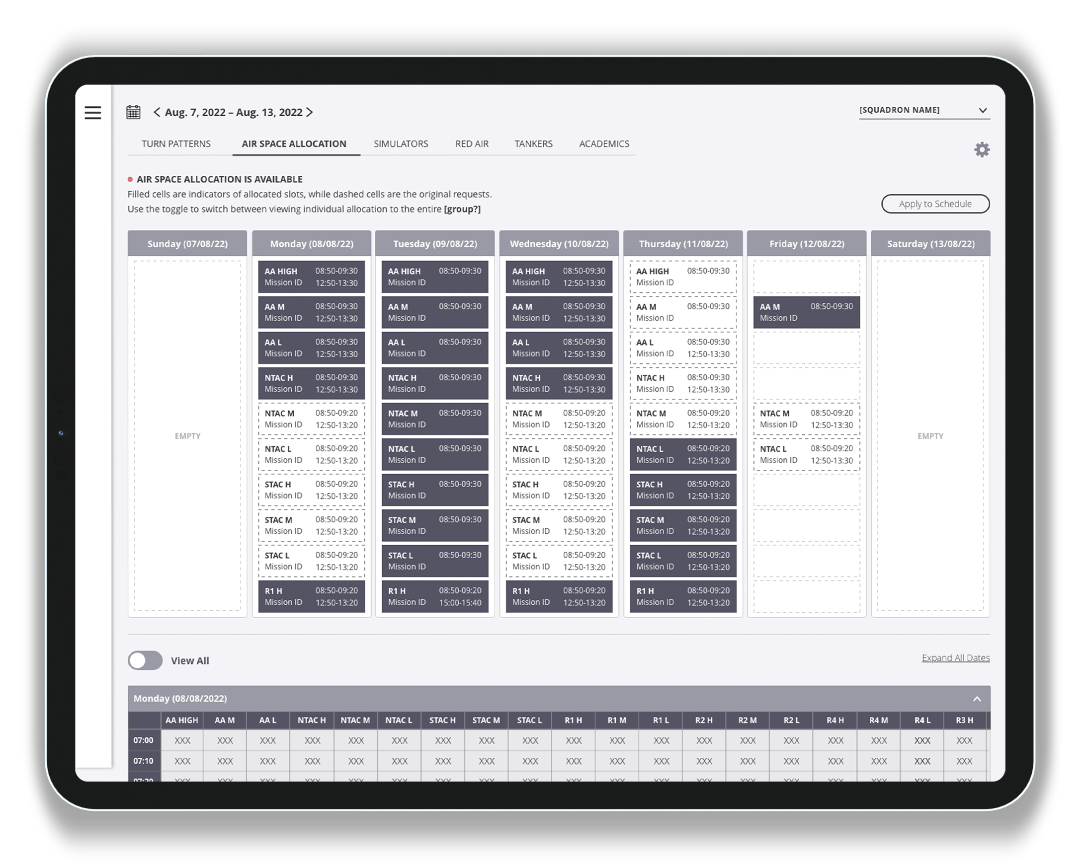This screenshot has width=1086, height=866.
Task: Switch to the Simulators tab
Action: pyautogui.click(x=401, y=144)
